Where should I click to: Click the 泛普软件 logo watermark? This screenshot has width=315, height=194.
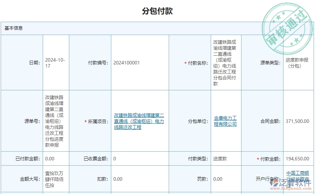pyautogui.click(x=293, y=184)
